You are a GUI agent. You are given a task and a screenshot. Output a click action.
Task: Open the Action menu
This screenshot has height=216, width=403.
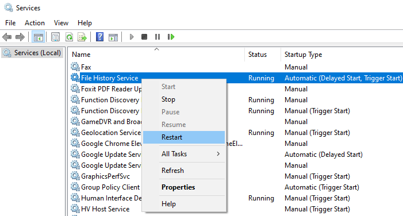tap(34, 23)
